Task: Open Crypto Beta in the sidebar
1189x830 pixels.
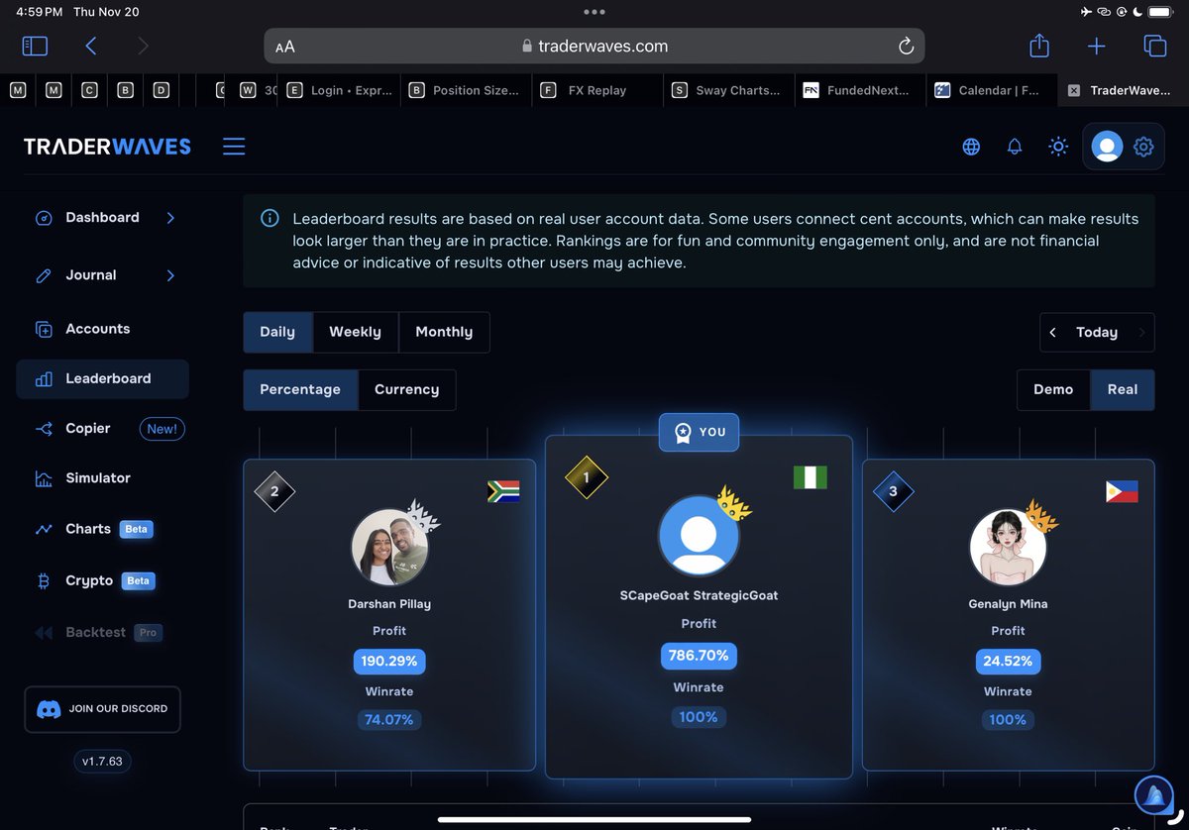Action: (95, 580)
